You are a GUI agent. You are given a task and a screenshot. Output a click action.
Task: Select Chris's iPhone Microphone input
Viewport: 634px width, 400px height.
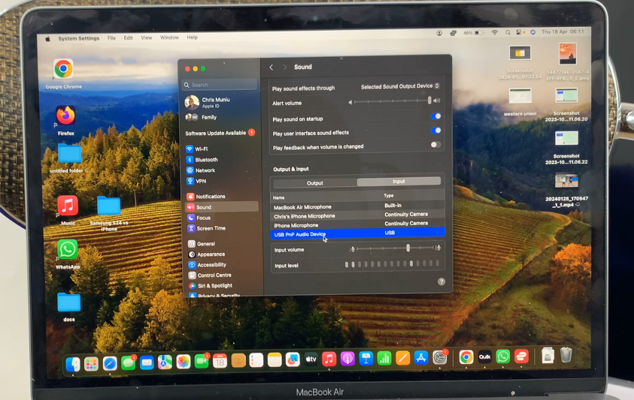[358, 215]
